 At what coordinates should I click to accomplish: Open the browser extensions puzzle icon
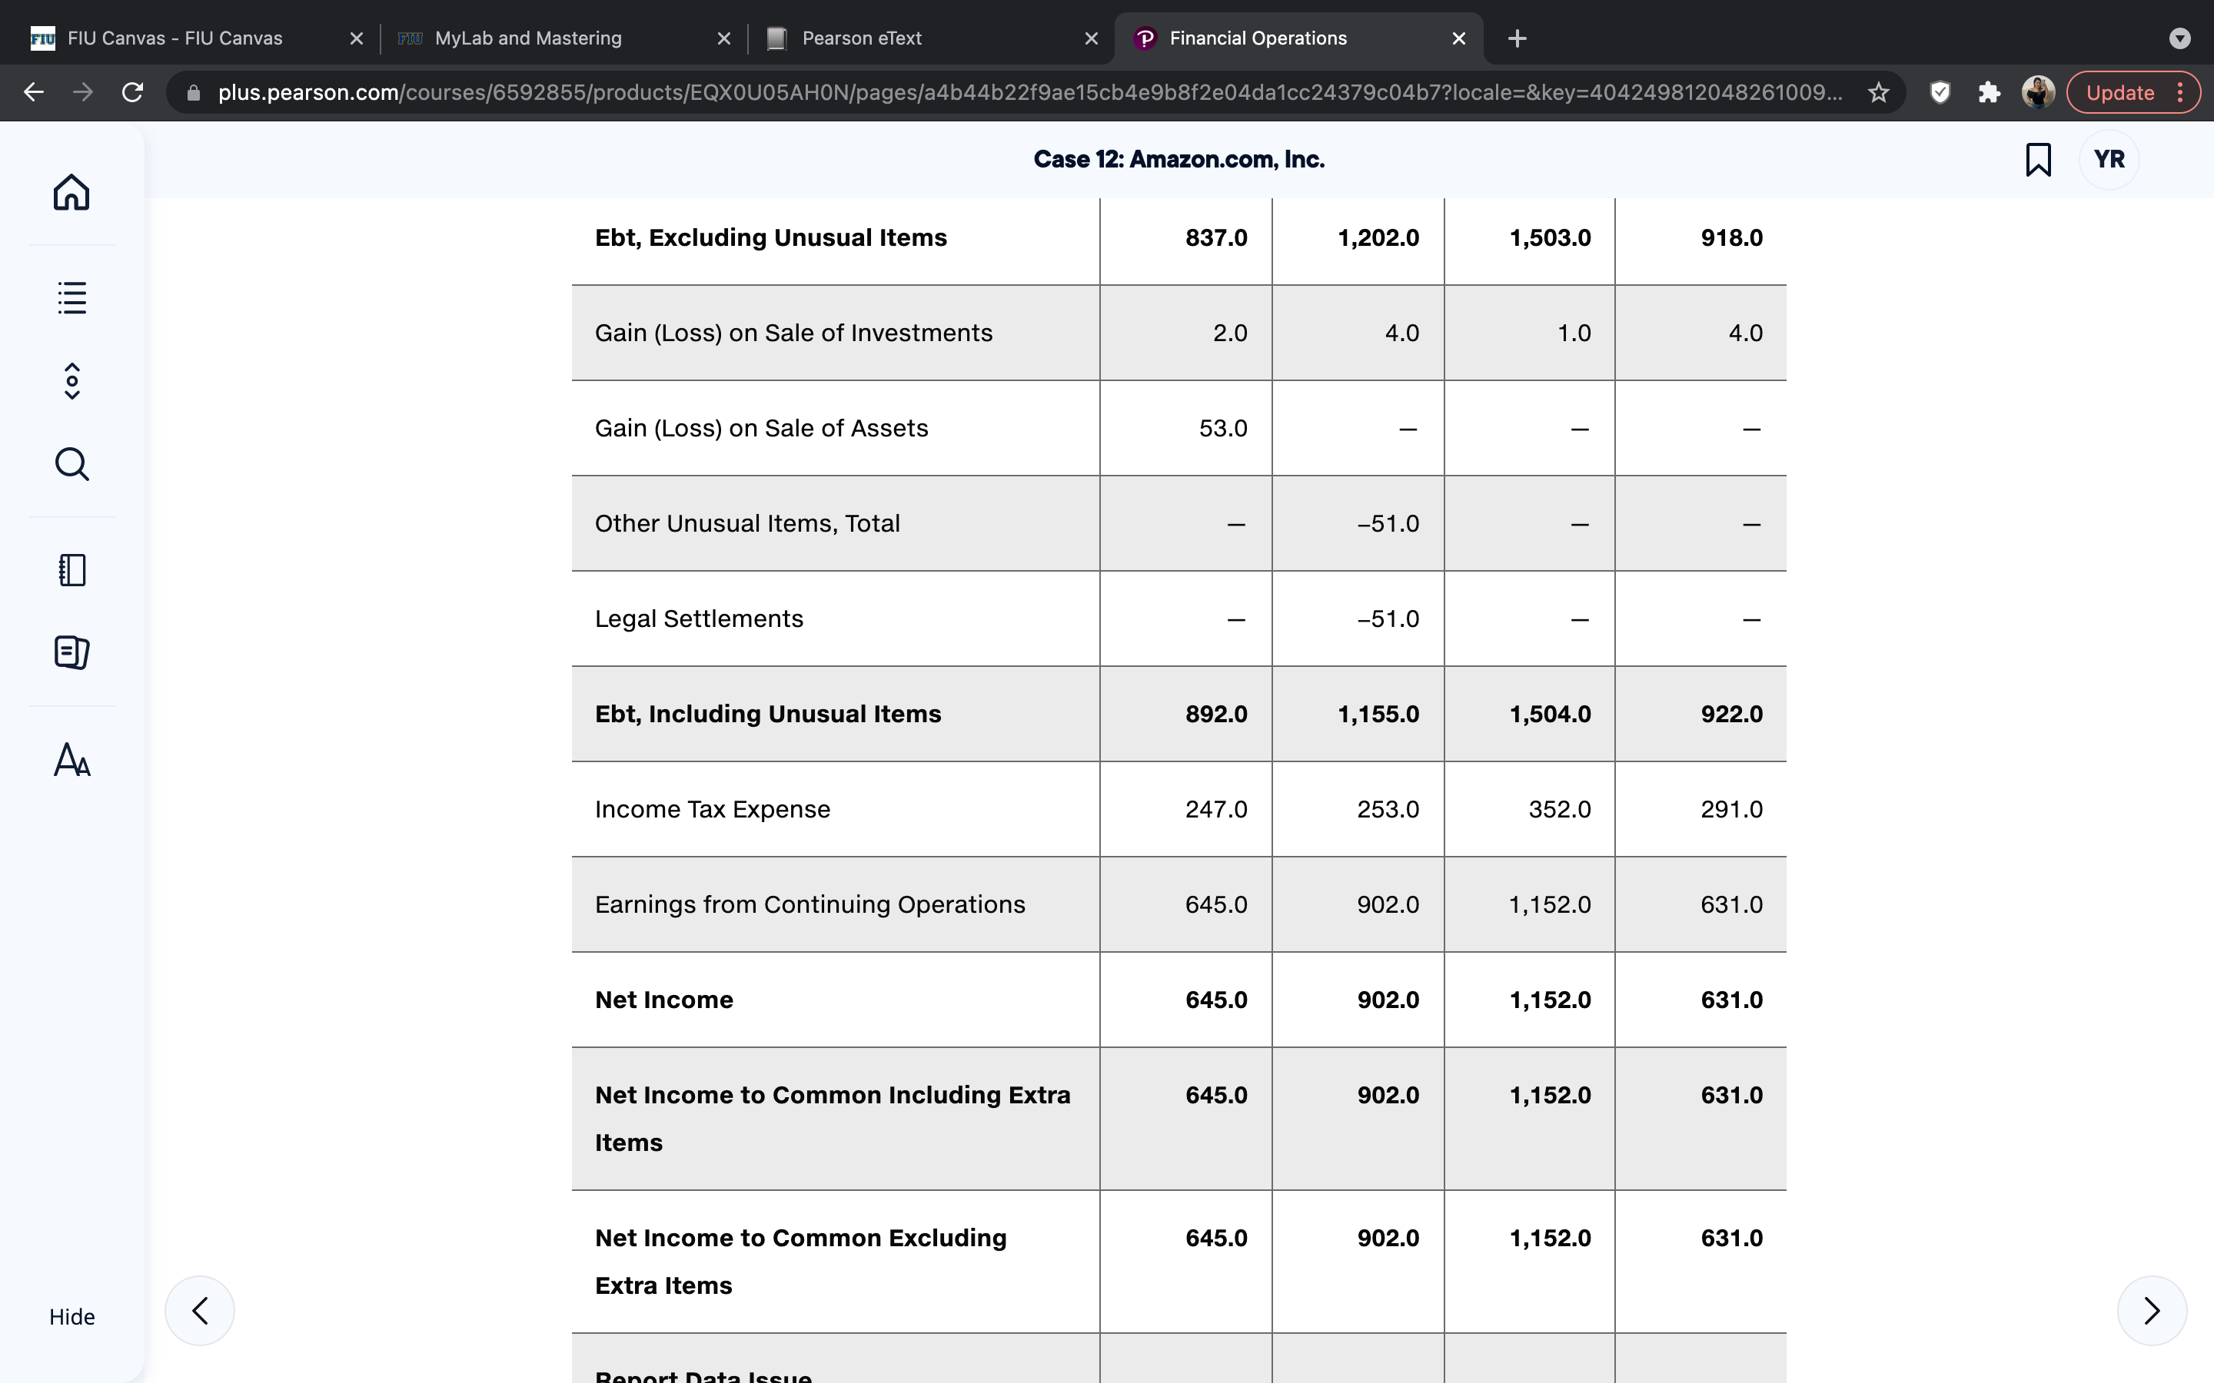click(1988, 92)
